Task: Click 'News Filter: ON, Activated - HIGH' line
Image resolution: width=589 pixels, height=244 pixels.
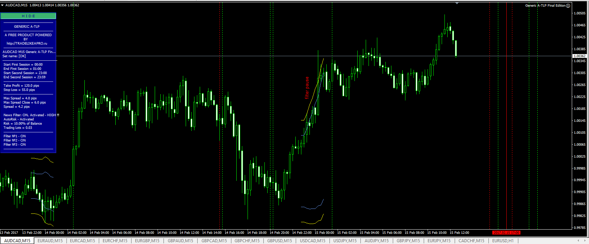Action: pyautogui.click(x=31, y=115)
